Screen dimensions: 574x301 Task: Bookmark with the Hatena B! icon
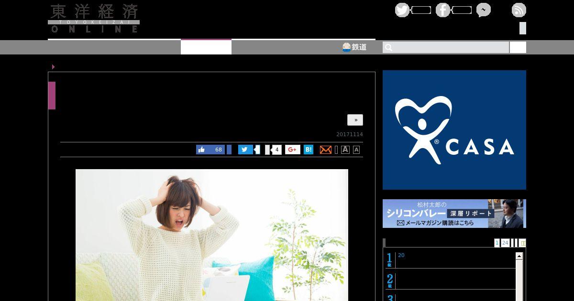click(x=309, y=150)
